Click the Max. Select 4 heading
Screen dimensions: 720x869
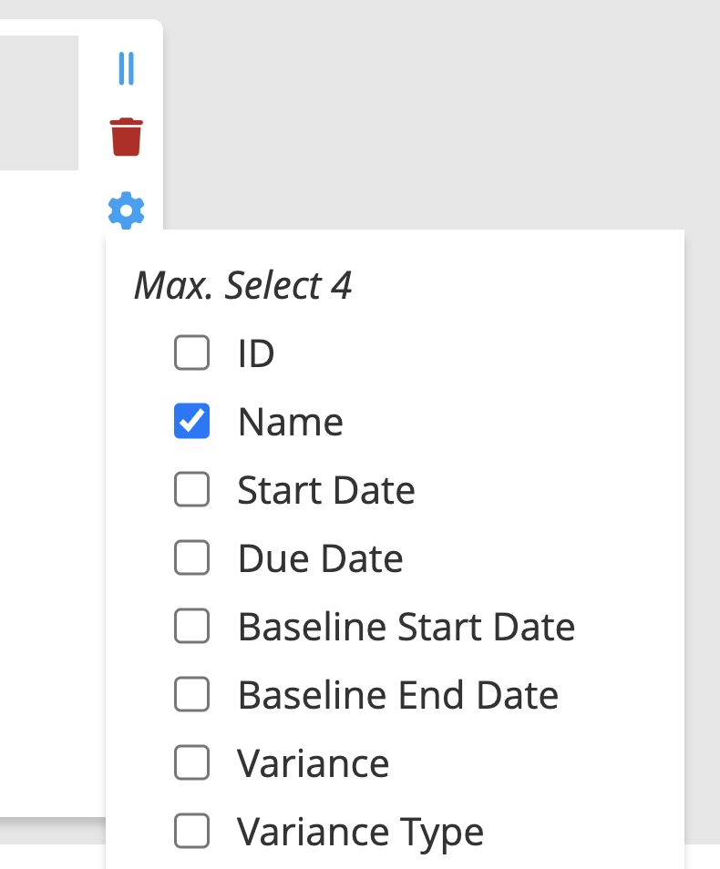(x=243, y=285)
